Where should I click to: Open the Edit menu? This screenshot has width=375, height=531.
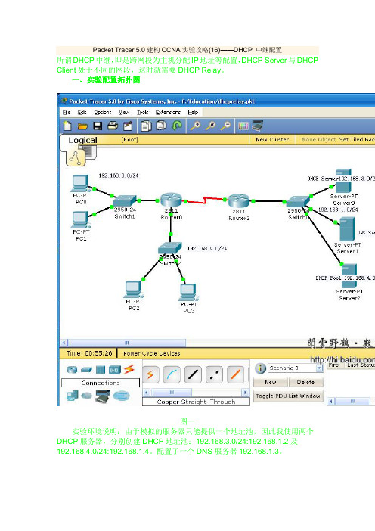coord(82,113)
